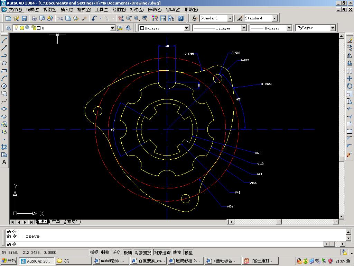Click the Move modify tool

(350, 79)
